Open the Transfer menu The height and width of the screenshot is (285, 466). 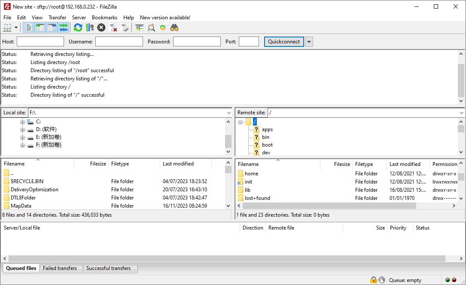pyautogui.click(x=58, y=18)
